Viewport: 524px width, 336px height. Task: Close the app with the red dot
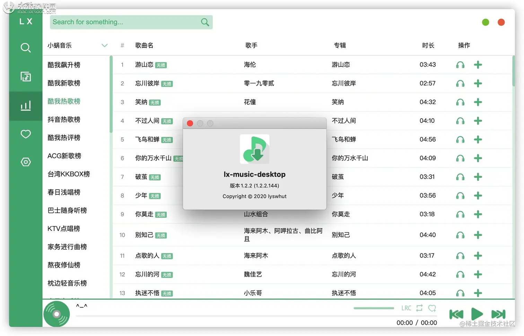pyautogui.click(x=501, y=22)
